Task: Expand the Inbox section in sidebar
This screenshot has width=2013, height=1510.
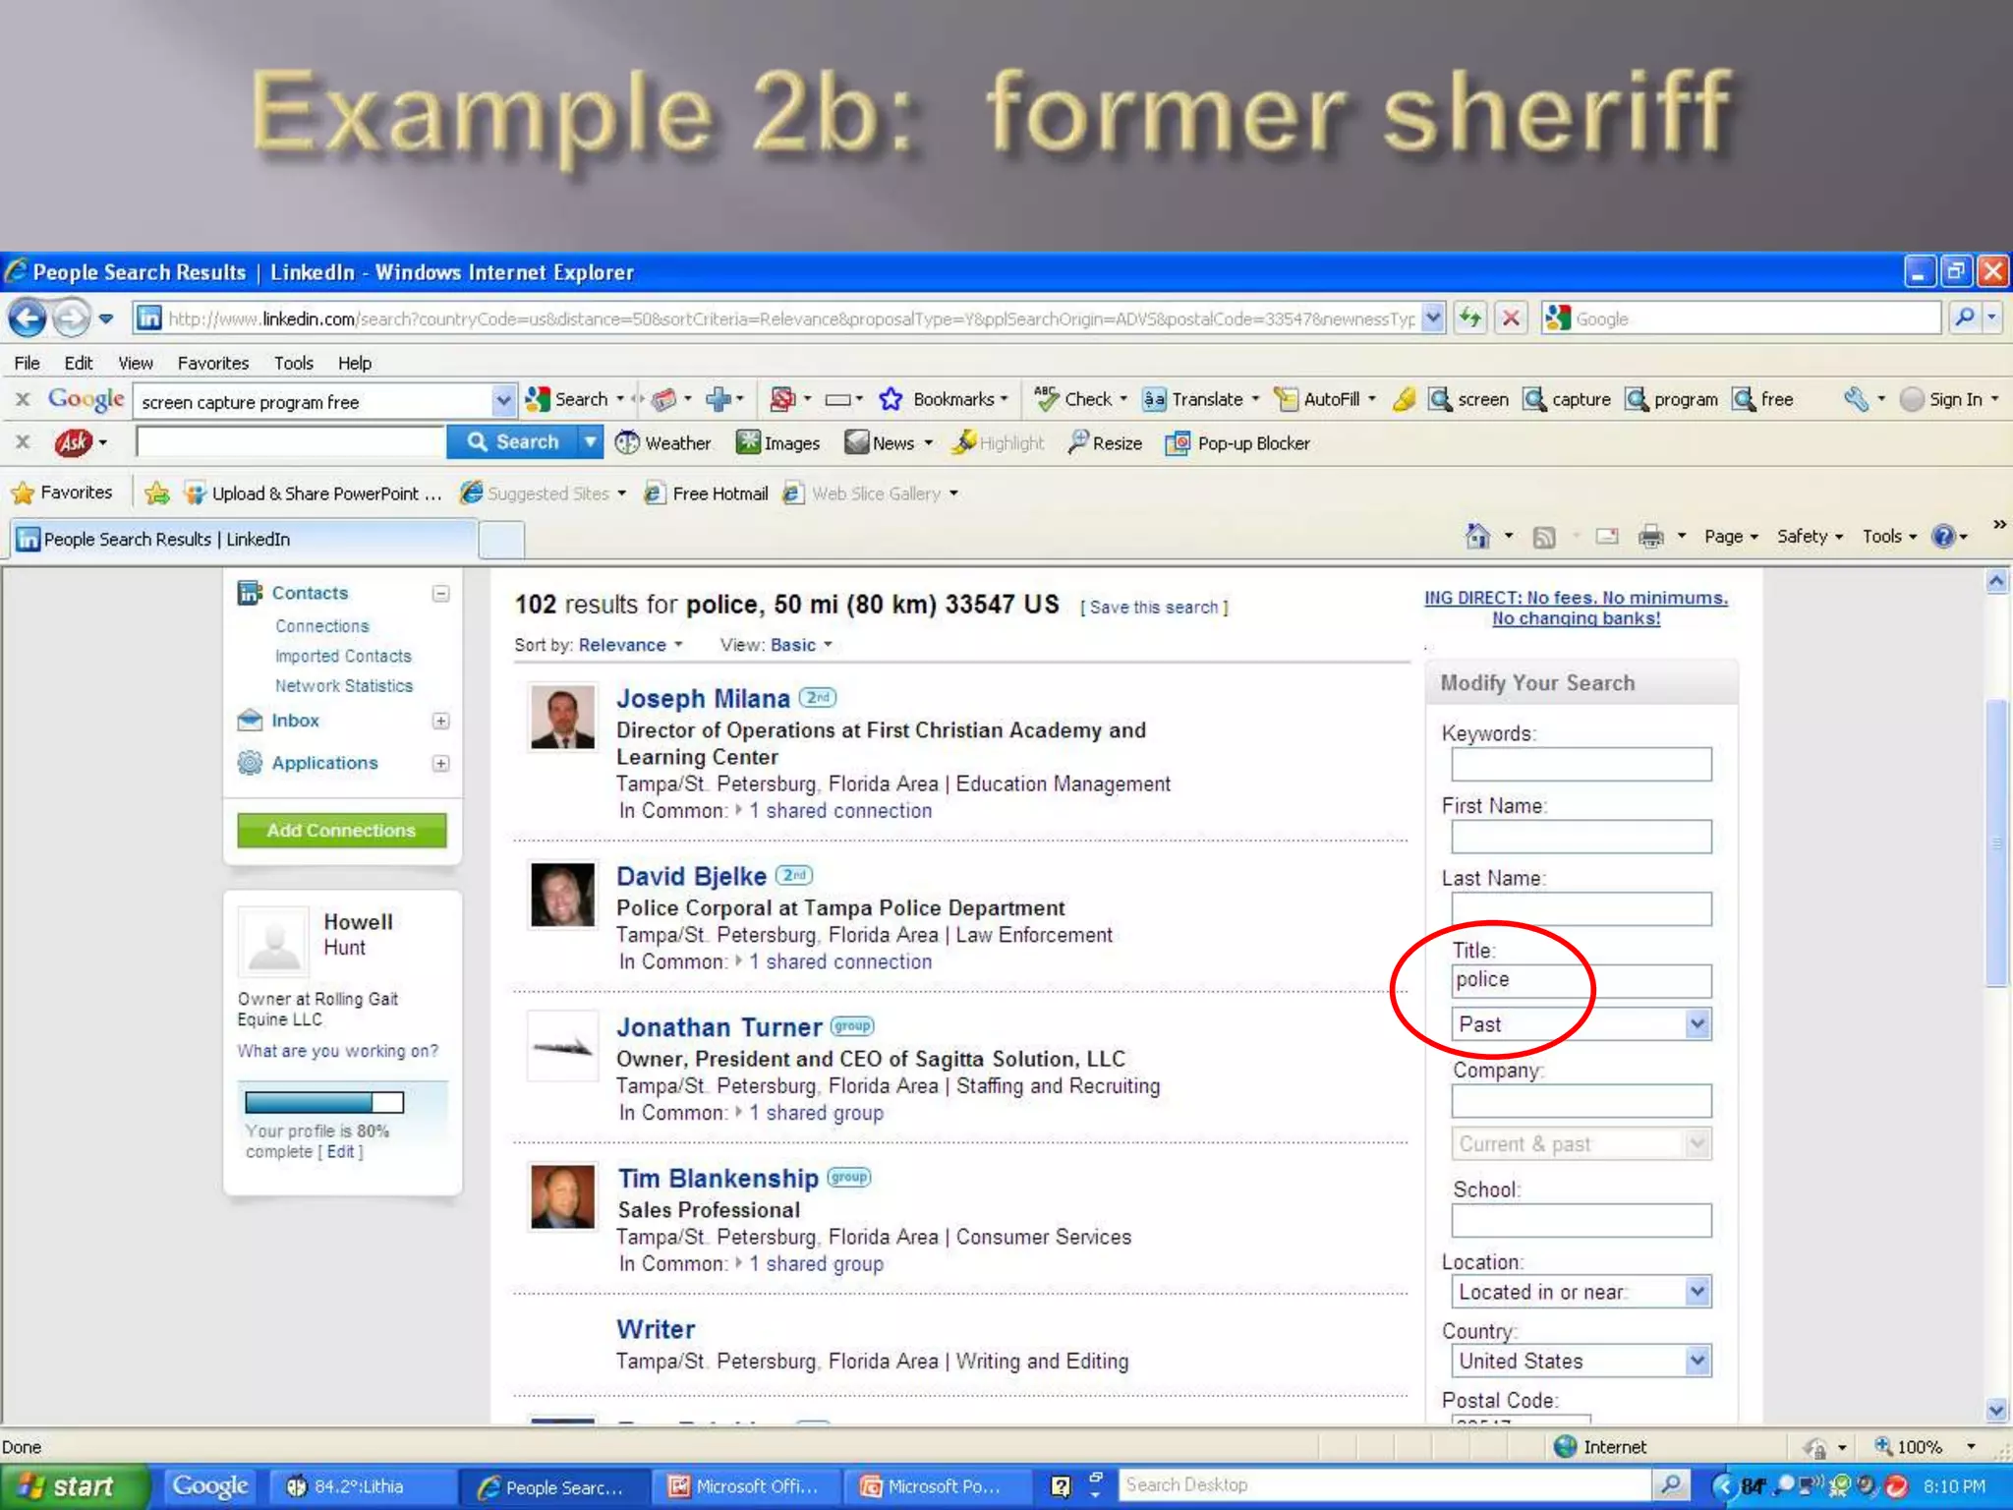Action: (x=441, y=722)
